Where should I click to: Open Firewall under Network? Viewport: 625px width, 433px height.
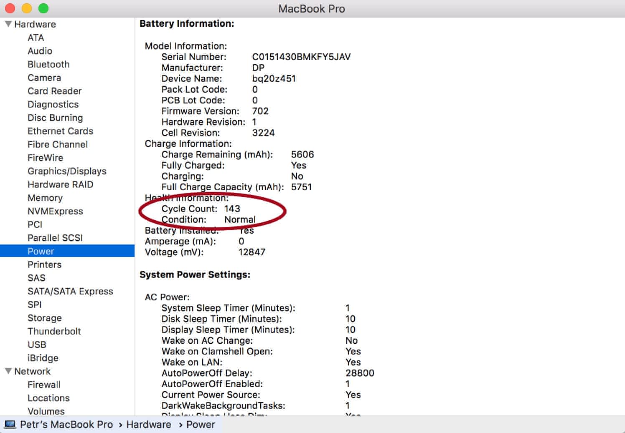44,385
